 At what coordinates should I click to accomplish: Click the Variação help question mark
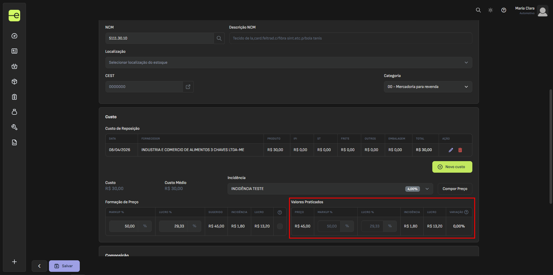coord(466,212)
